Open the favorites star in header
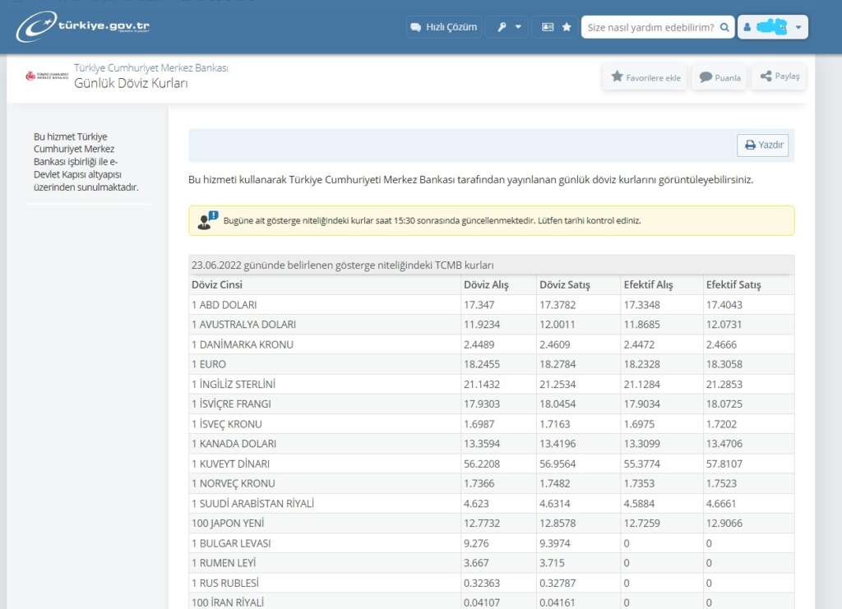Image resolution: width=842 pixels, height=609 pixels. point(567,27)
